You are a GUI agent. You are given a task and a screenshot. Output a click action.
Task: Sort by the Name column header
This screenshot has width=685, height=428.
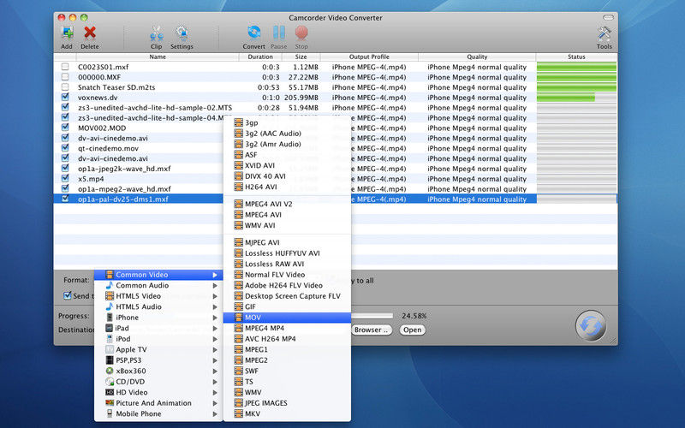[158, 56]
